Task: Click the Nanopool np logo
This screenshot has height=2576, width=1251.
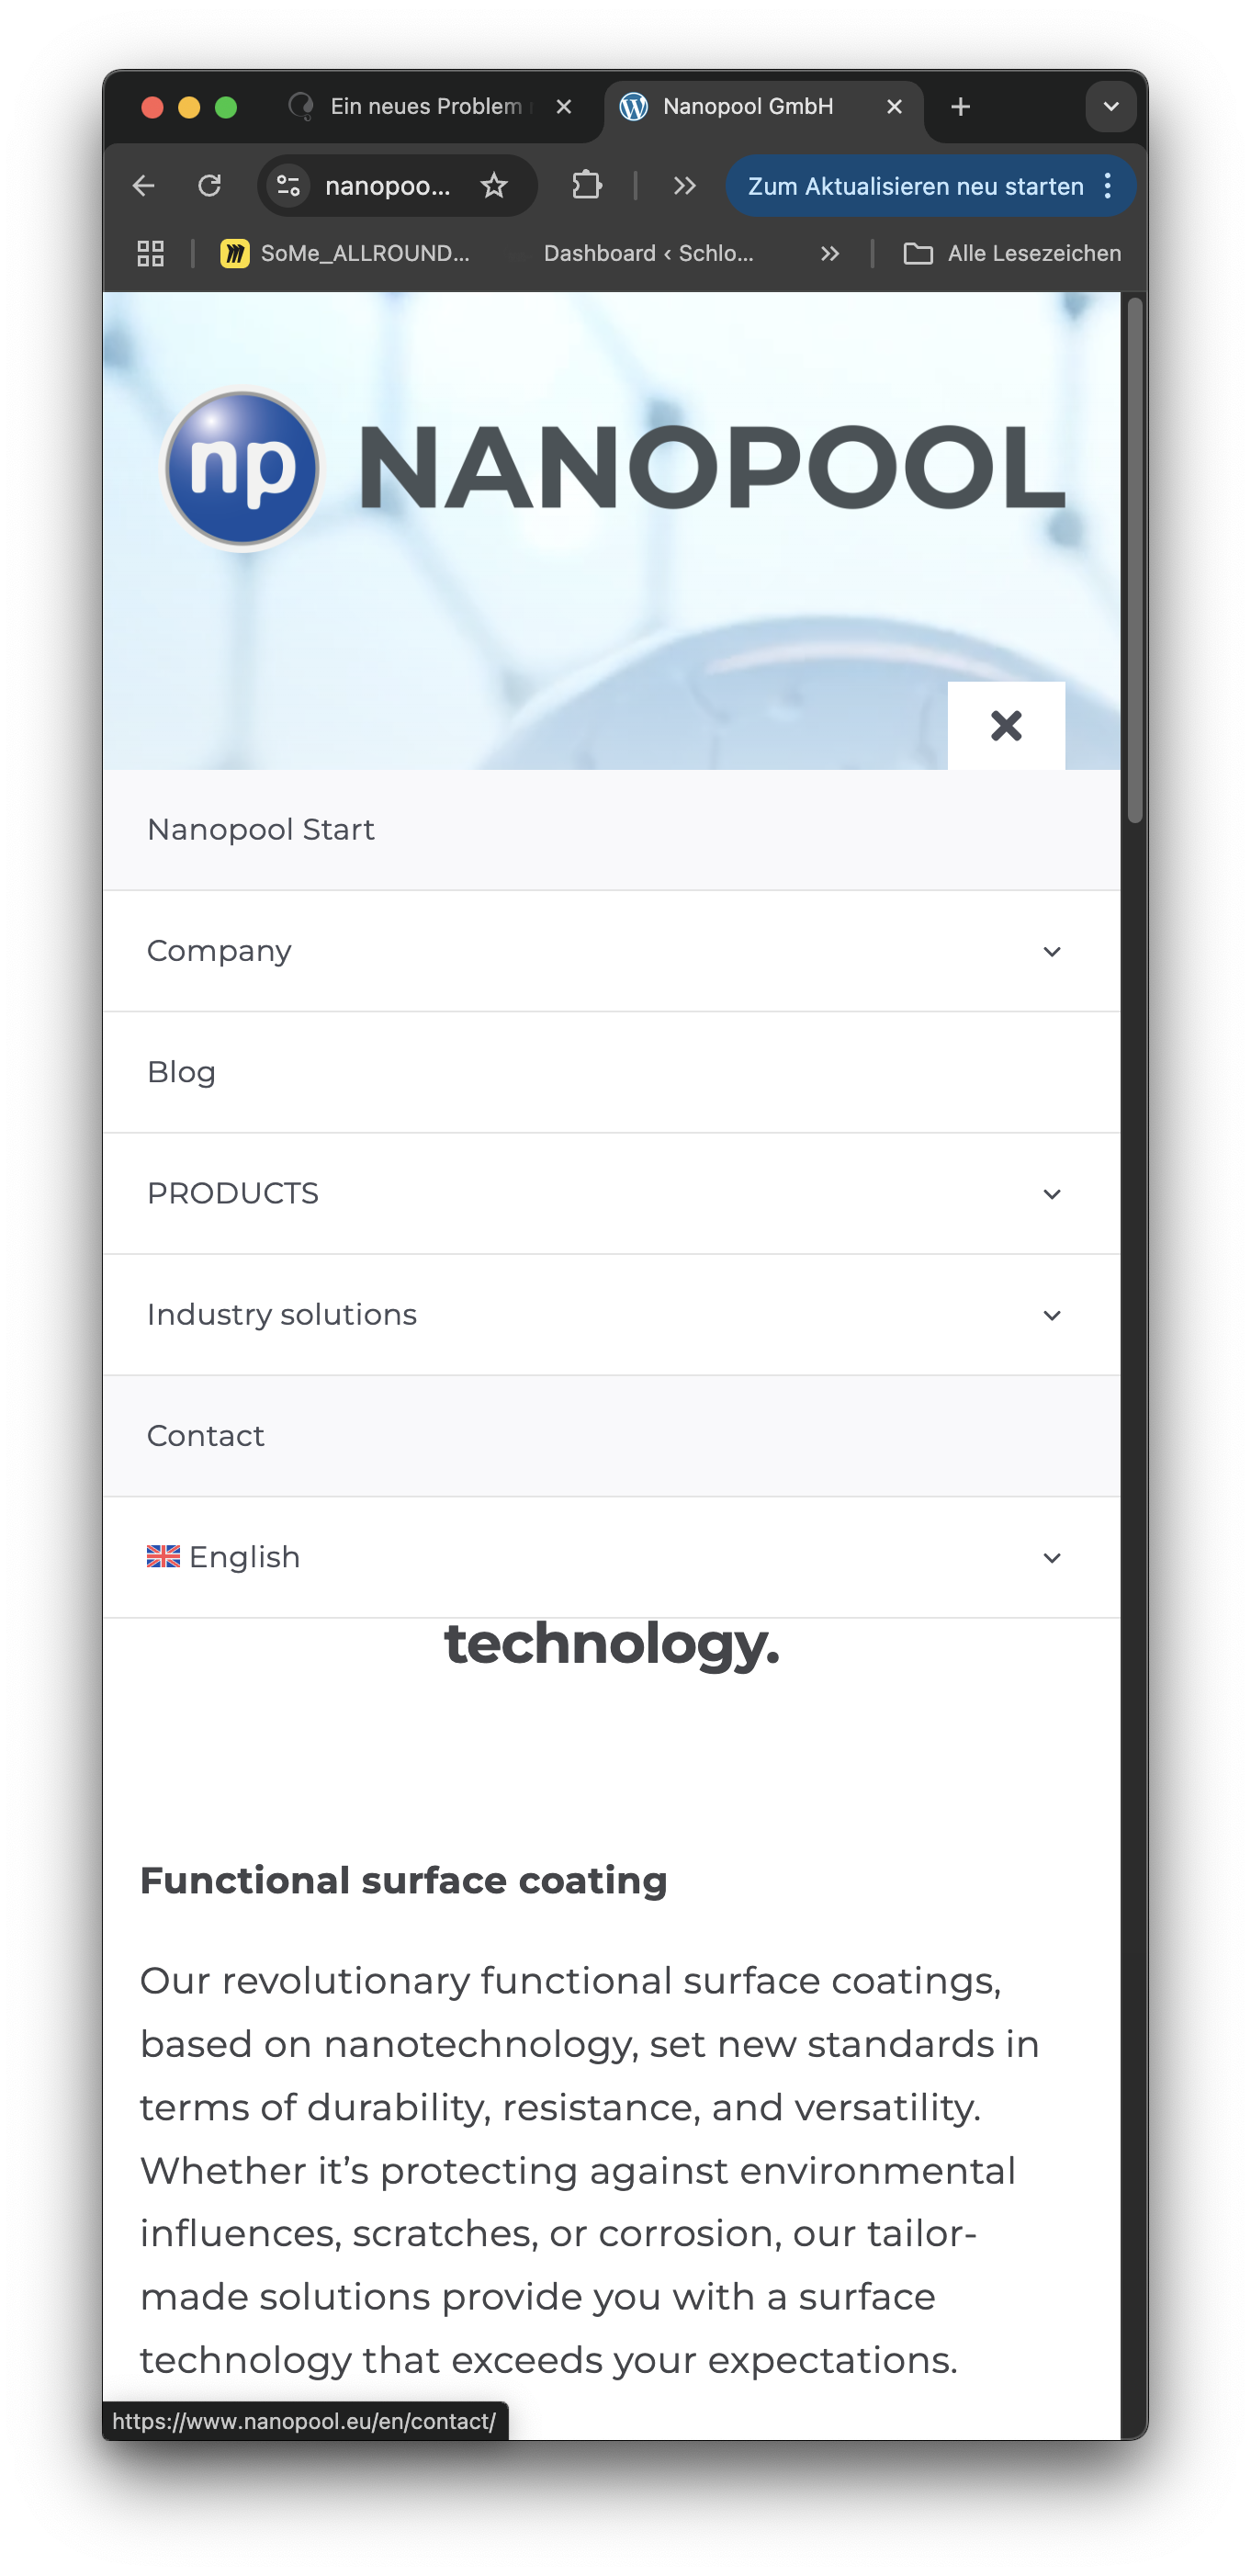Action: point(243,468)
